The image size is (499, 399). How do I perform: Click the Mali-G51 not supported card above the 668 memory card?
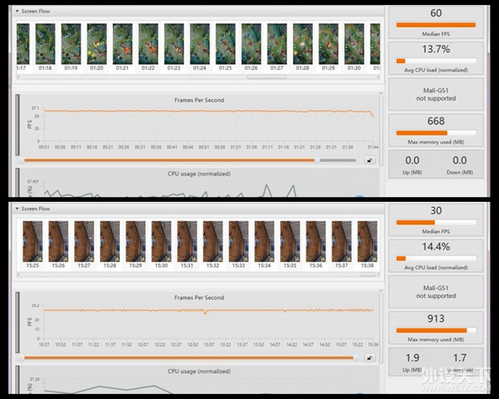point(436,95)
